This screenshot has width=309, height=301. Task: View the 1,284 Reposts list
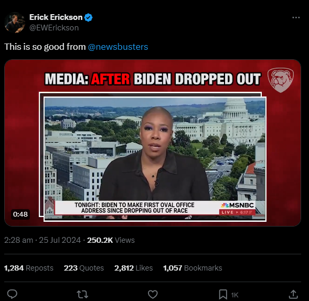tap(29, 268)
